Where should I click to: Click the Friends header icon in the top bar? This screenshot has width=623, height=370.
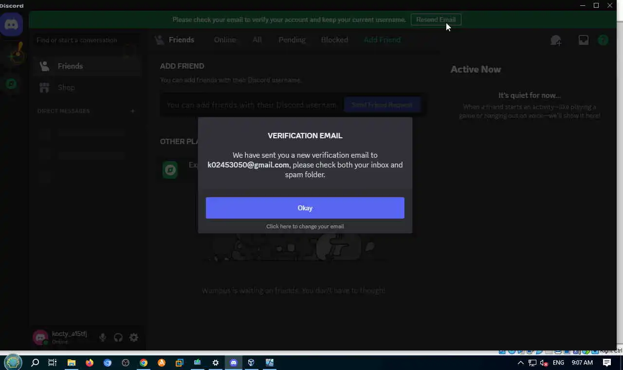point(159,40)
